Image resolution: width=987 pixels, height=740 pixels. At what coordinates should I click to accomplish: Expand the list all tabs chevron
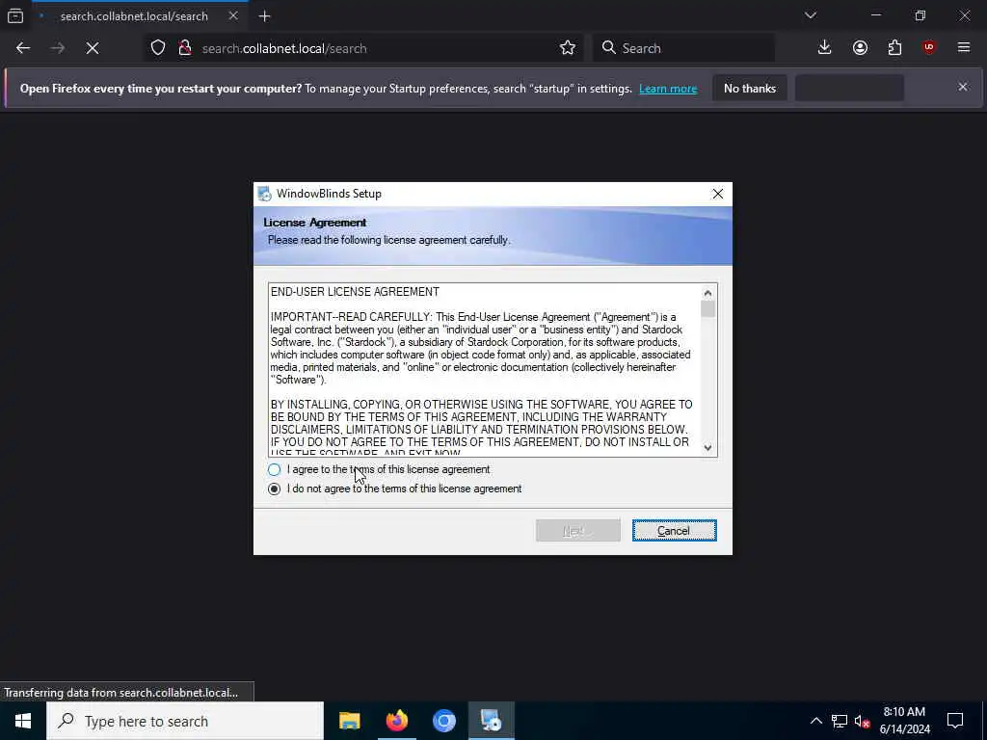click(x=810, y=15)
